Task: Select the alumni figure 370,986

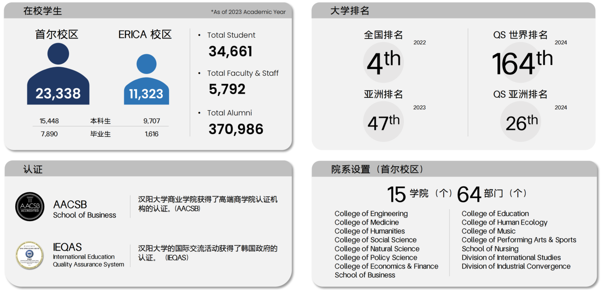Action: pos(236,129)
